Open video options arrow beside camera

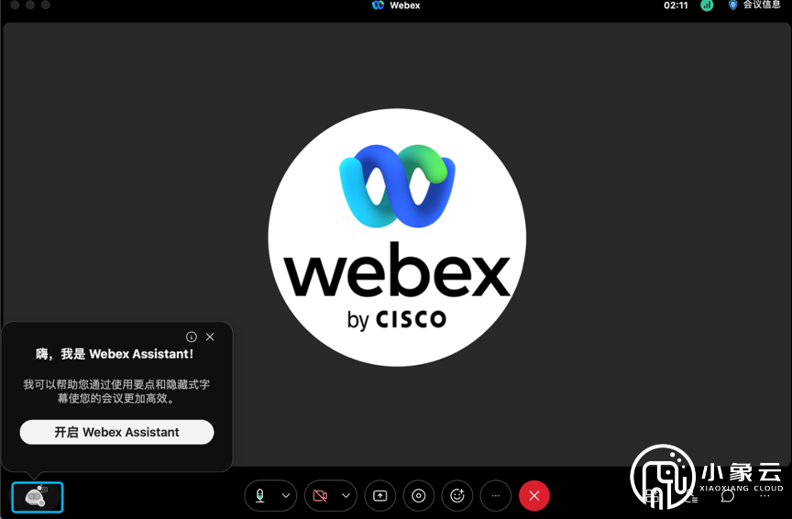[x=346, y=496]
